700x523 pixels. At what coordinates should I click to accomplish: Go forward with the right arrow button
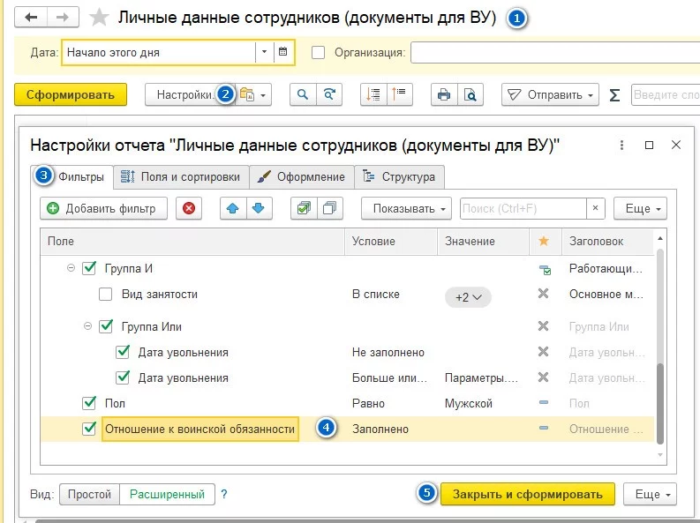pyautogui.click(x=63, y=18)
